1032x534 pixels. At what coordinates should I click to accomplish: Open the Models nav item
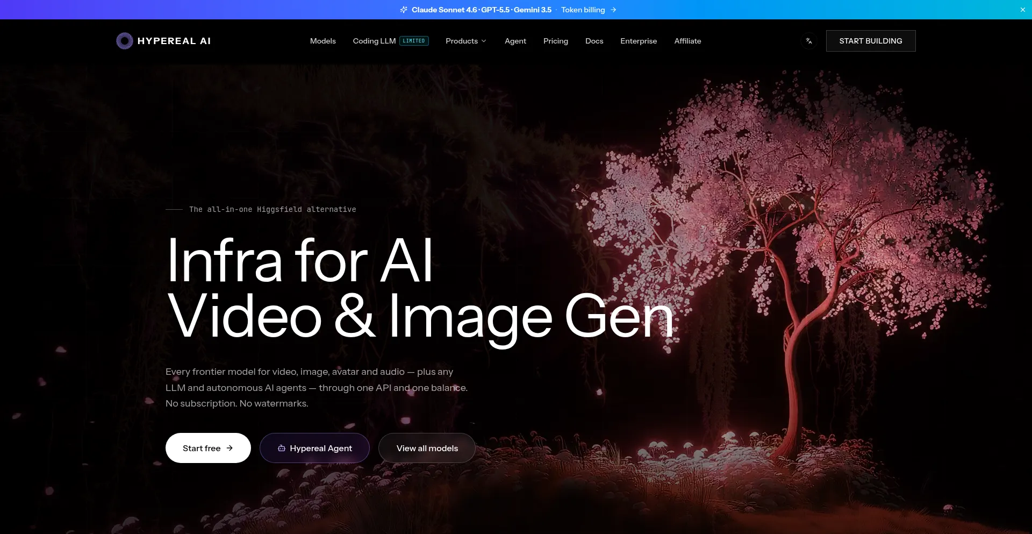[x=322, y=41]
